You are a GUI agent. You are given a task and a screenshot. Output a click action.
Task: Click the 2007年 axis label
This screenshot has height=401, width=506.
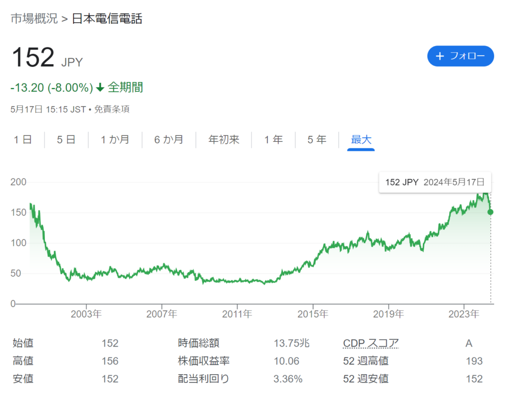162,314
